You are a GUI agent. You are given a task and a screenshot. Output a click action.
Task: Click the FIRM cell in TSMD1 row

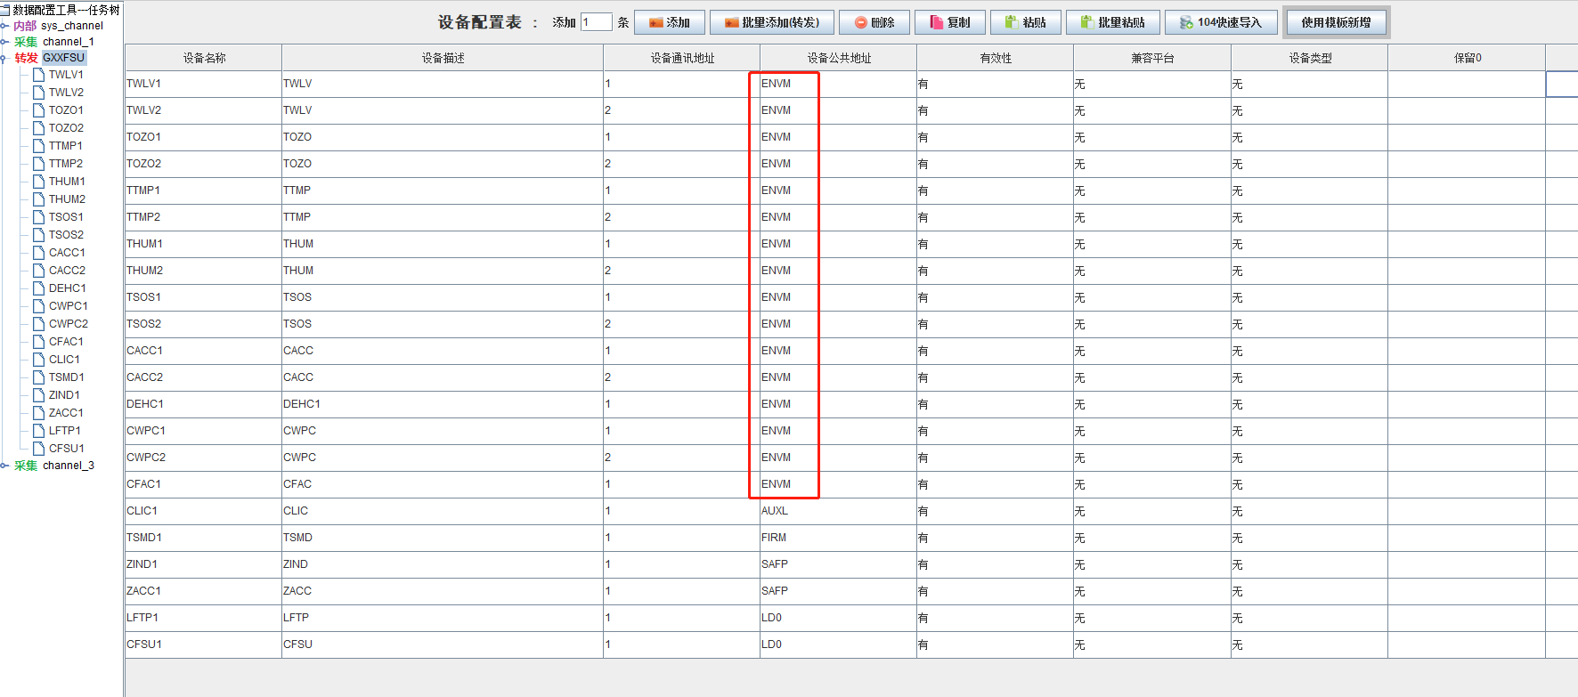click(x=838, y=538)
